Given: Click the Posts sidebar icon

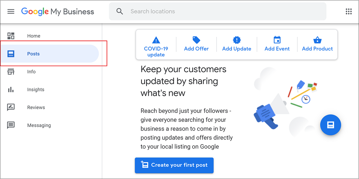Looking at the screenshot, I should coord(11,54).
